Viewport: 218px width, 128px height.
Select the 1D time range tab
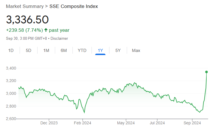(x=11, y=51)
